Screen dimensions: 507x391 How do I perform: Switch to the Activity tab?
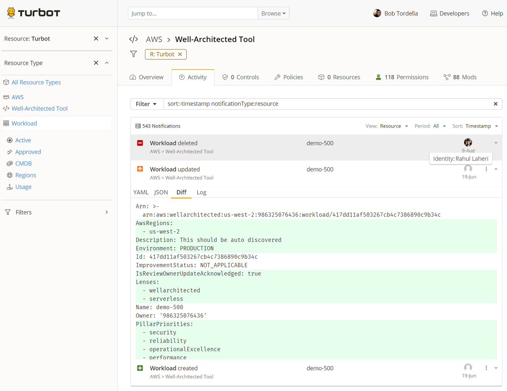point(193,77)
